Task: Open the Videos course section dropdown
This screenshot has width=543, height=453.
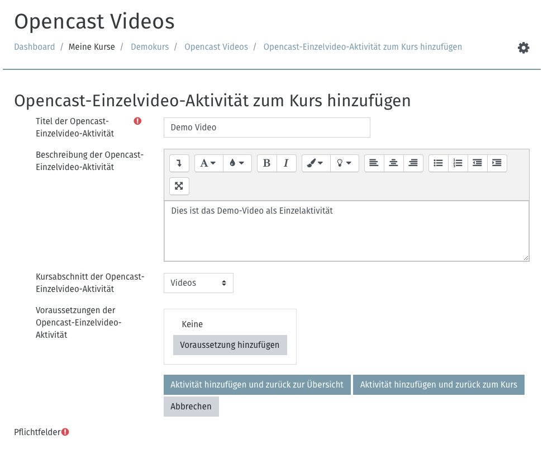Action: tap(198, 283)
